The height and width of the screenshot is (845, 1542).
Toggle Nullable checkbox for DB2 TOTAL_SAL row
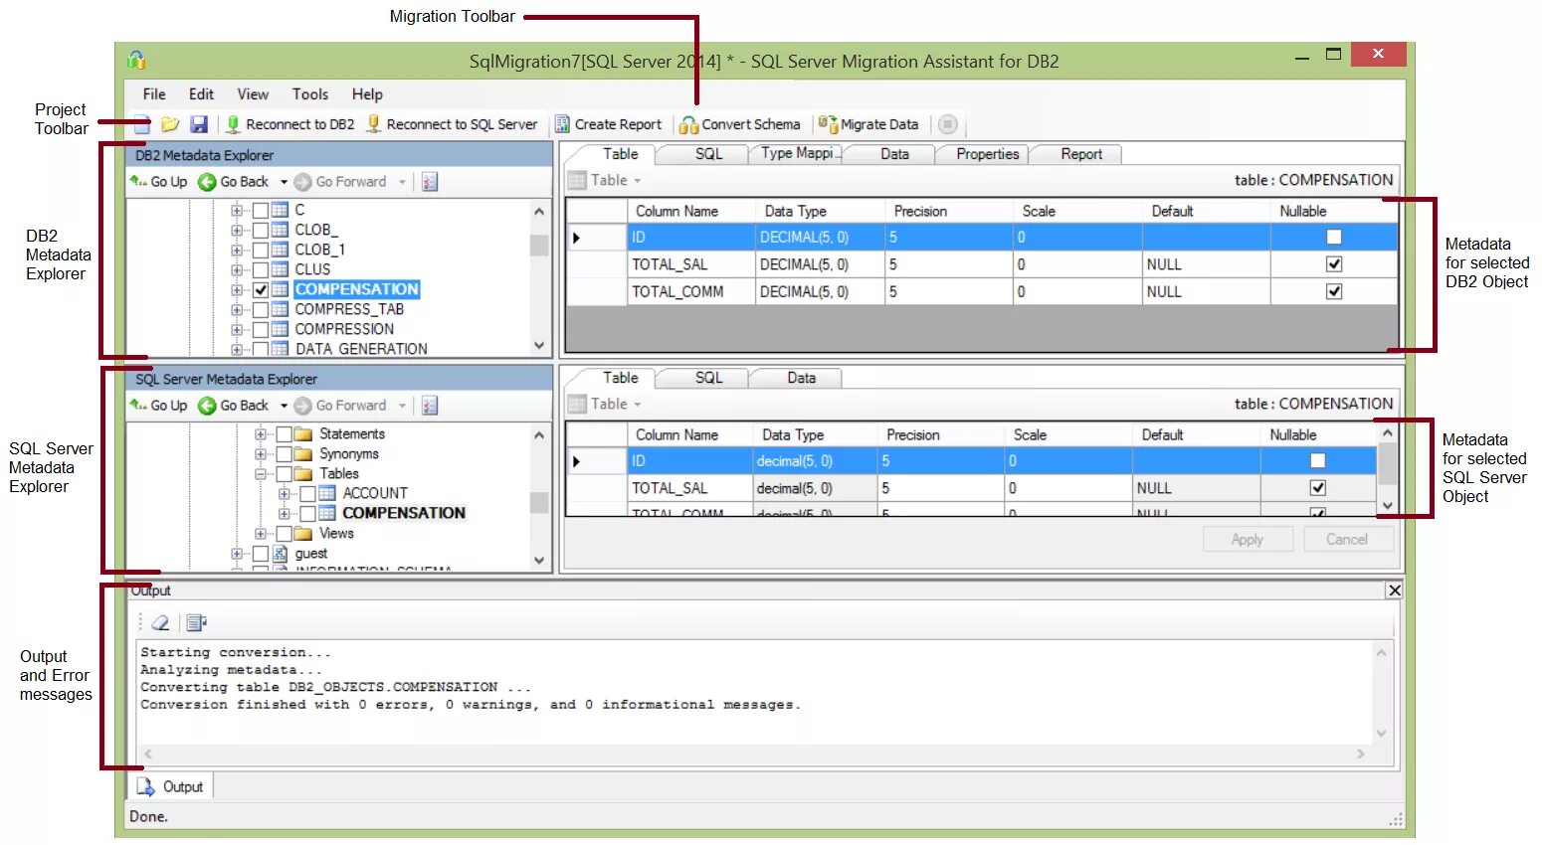[x=1334, y=264]
